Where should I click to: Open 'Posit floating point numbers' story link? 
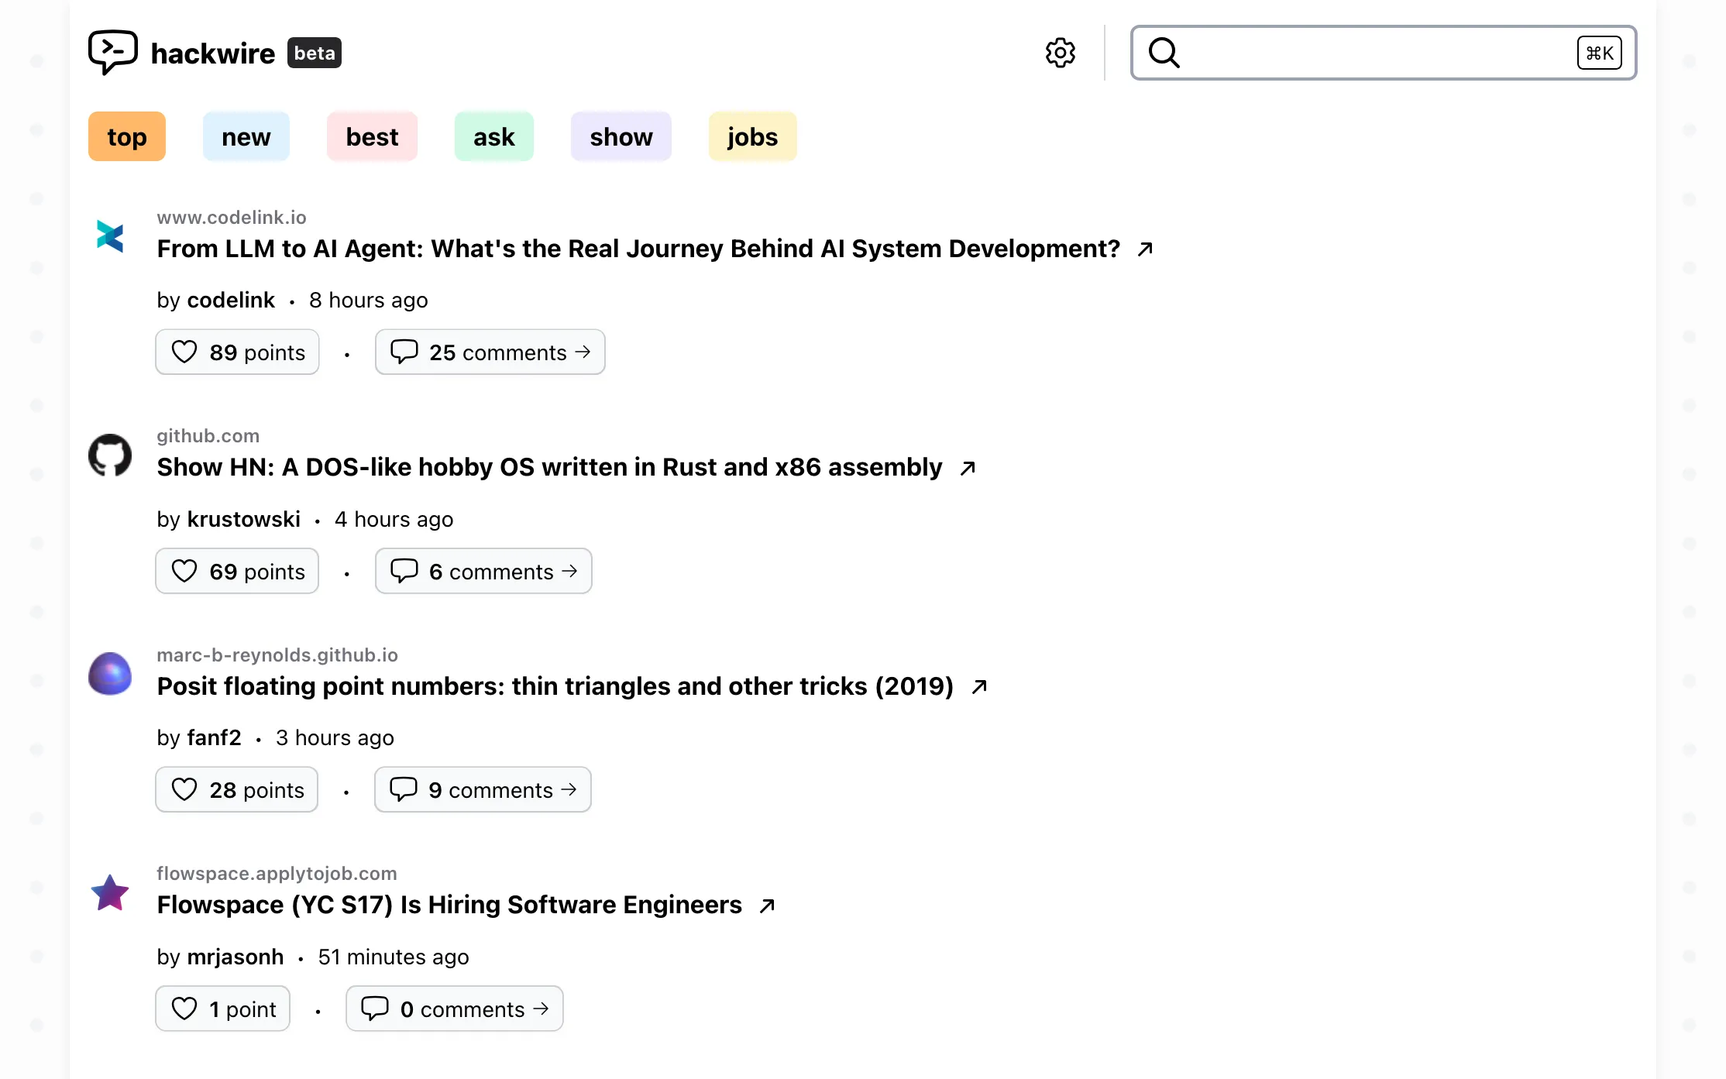click(x=555, y=686)
